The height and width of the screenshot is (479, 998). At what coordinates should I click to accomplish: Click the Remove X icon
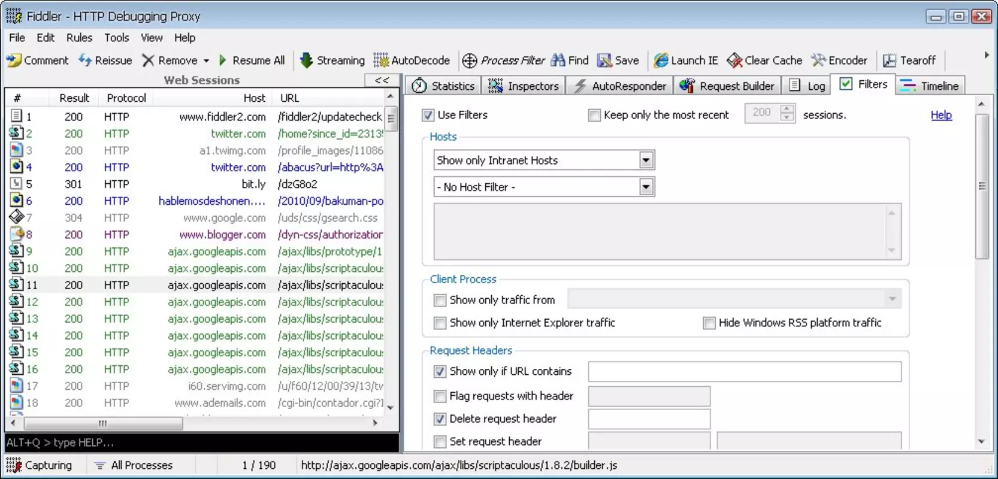point(148,60)
